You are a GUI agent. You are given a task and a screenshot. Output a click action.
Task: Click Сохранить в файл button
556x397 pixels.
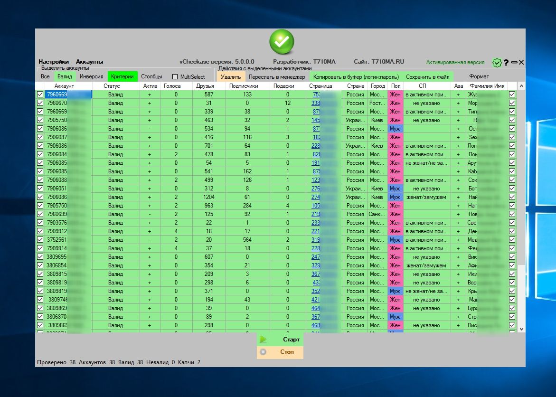tap(427, 76)
